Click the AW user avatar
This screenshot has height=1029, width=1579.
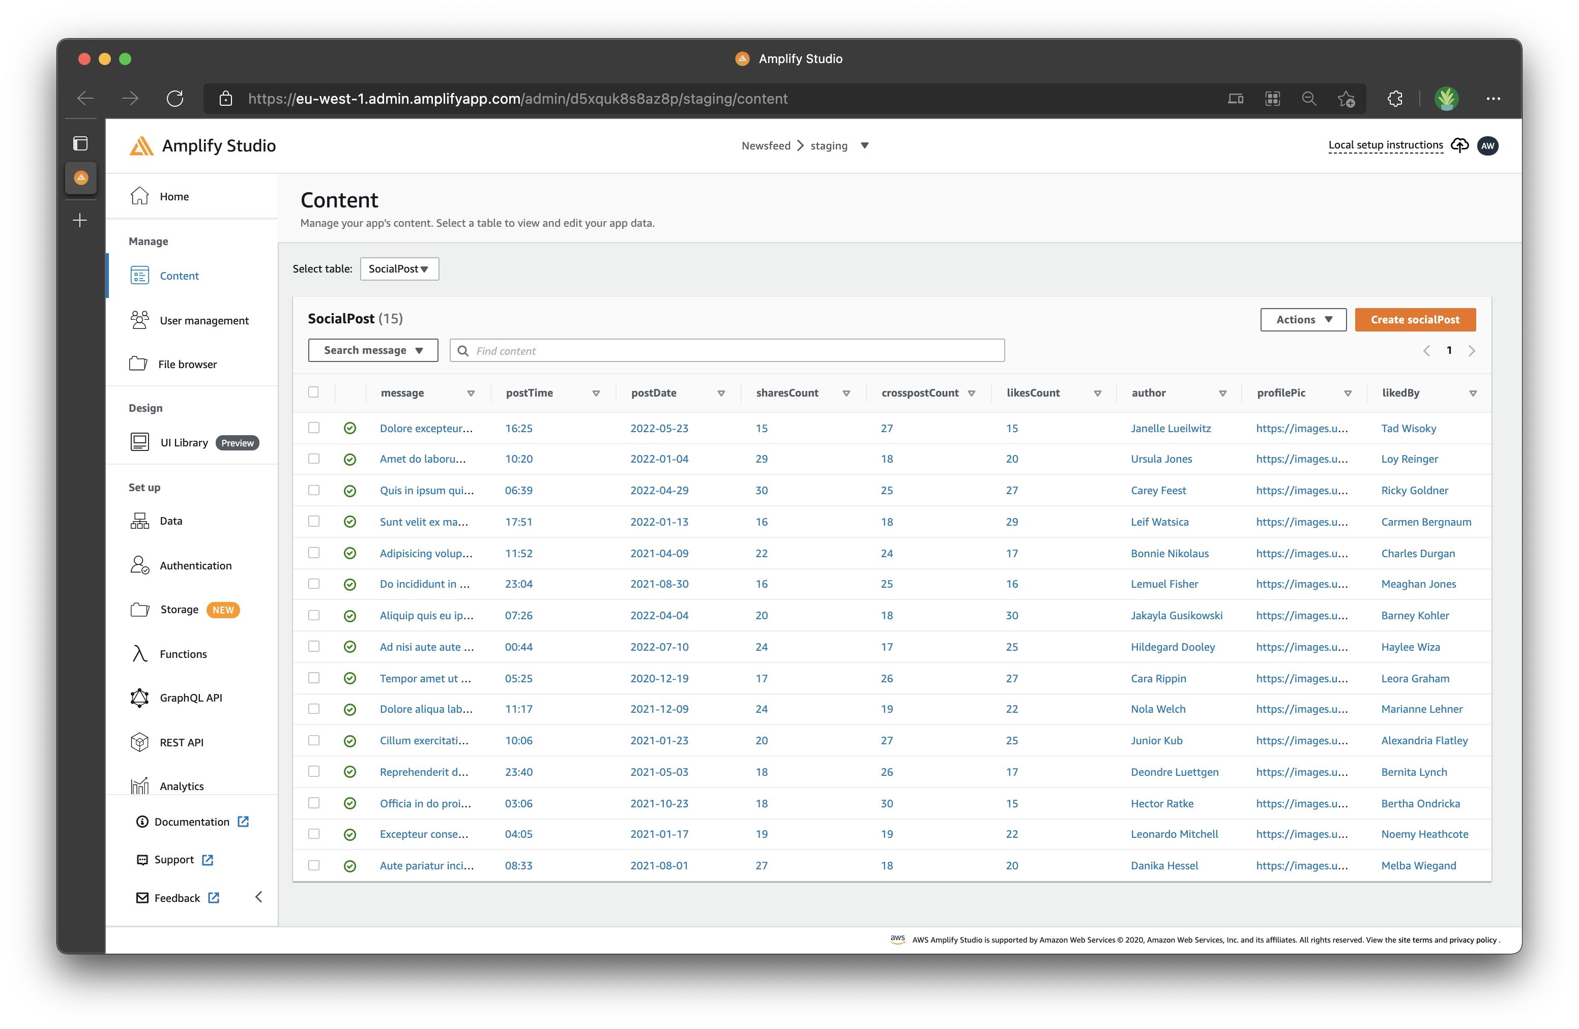click(1488, 146)
